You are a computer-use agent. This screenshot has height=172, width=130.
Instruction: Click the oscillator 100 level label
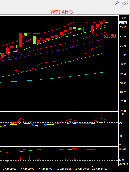pyautogui.click(x=121, y=114)
